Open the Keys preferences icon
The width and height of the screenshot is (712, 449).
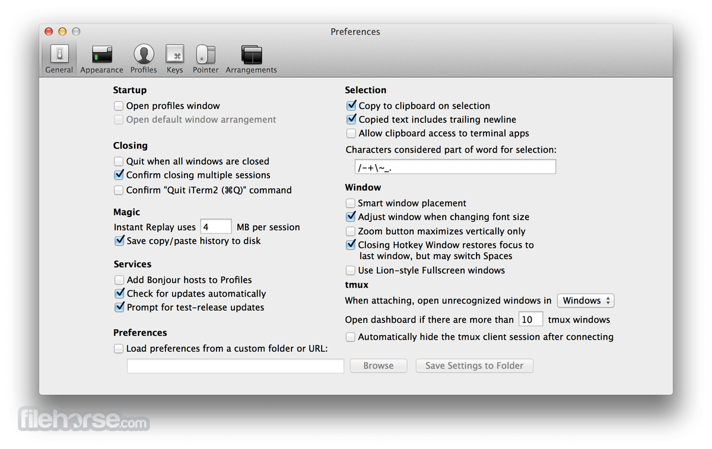175,55
